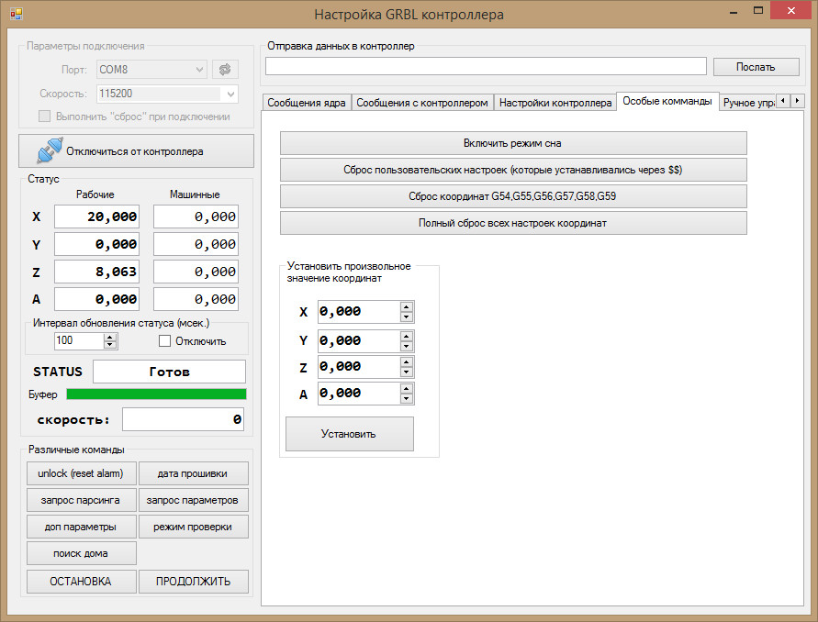Select 'Особые комманды' tab
818x622 pixels.
click(x=667, y=101)
